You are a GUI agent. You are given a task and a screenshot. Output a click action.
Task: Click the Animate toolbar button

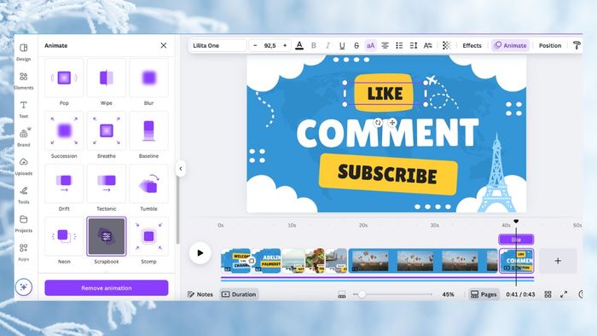[510, 46]
